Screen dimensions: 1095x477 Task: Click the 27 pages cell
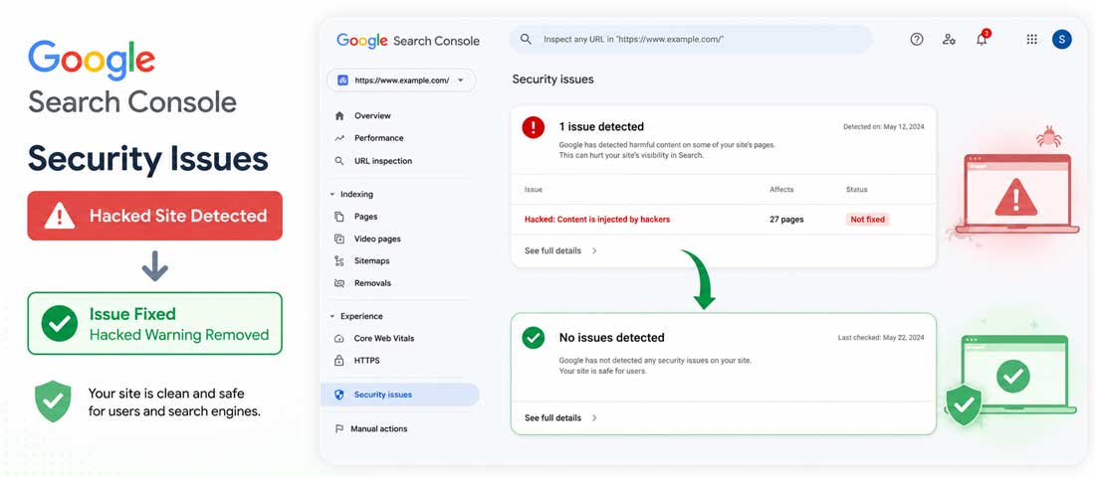(x=786, y=219)
